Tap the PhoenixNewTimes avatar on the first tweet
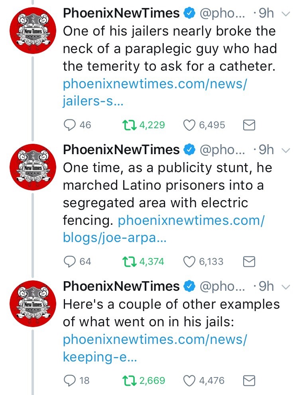 [32, 30]
